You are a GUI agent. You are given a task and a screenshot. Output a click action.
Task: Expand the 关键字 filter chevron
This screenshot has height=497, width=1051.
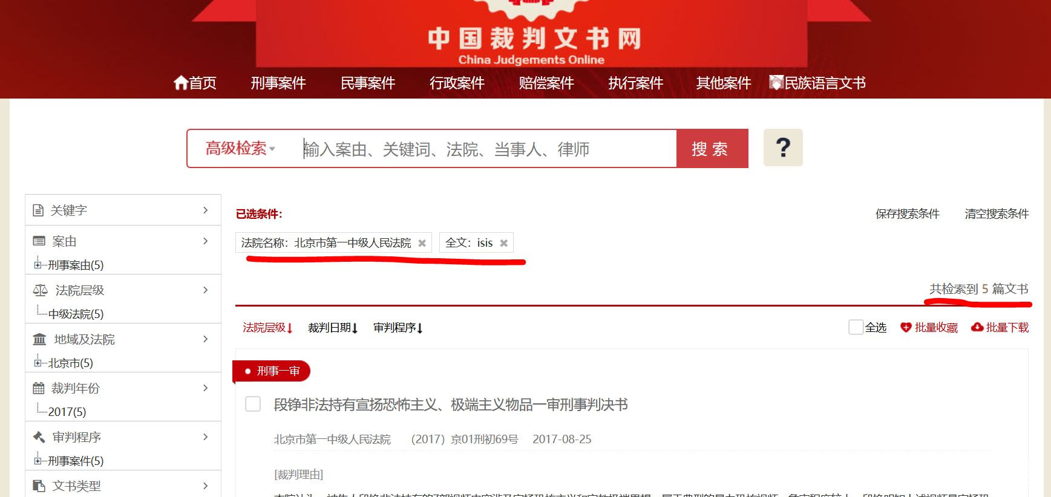click(x=206, y=210)
